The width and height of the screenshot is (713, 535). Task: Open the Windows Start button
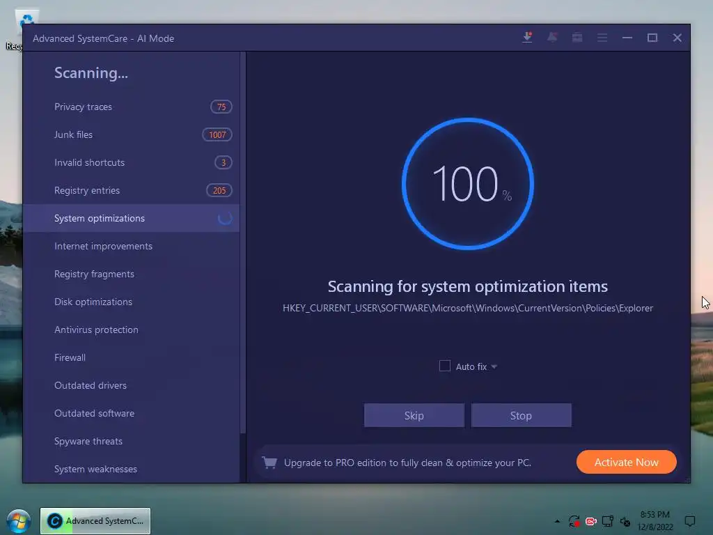(x=19, y=521)
